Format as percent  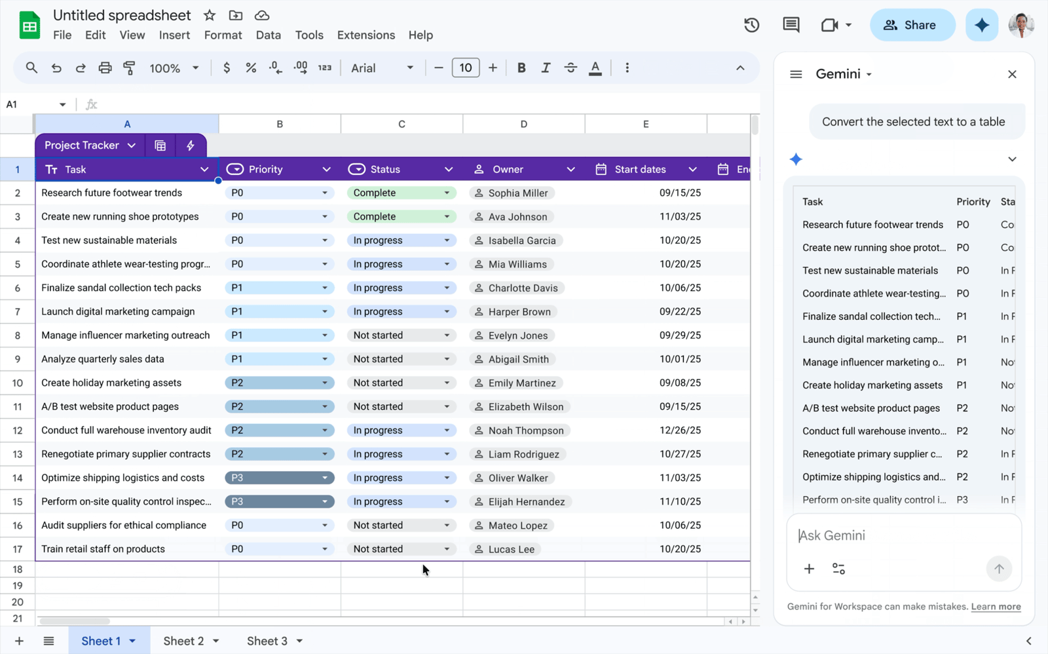coord(251,67)
